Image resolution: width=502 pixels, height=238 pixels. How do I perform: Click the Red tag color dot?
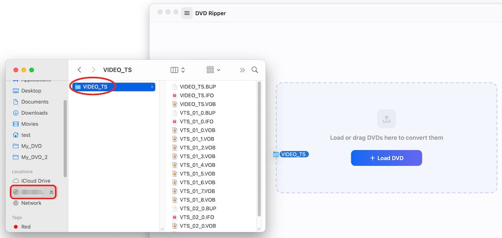click(x=16, y=227)
